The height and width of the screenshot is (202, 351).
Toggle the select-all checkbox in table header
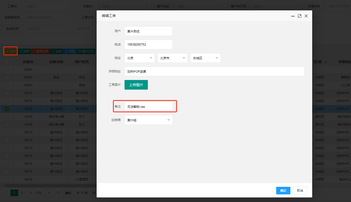tap(7, 62)
